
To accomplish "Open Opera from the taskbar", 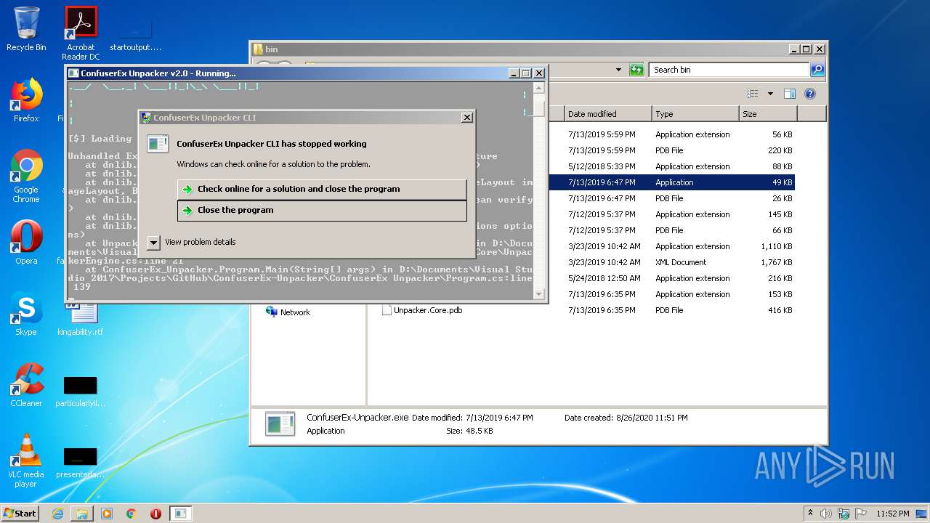I will pyautogui.click(x=155, y=514).
